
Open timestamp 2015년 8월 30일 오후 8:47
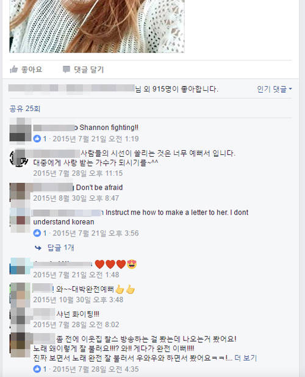coord(76,198)
